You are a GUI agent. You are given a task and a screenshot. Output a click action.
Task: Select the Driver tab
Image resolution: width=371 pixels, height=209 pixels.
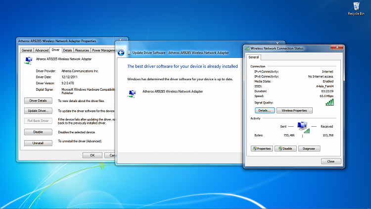click(x=55, y=50)
